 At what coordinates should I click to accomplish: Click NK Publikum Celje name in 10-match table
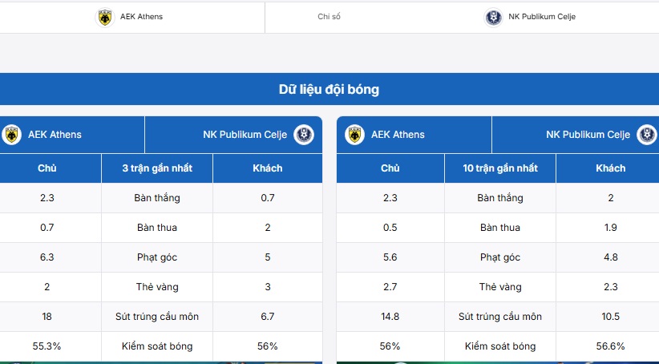coord(588,135)
